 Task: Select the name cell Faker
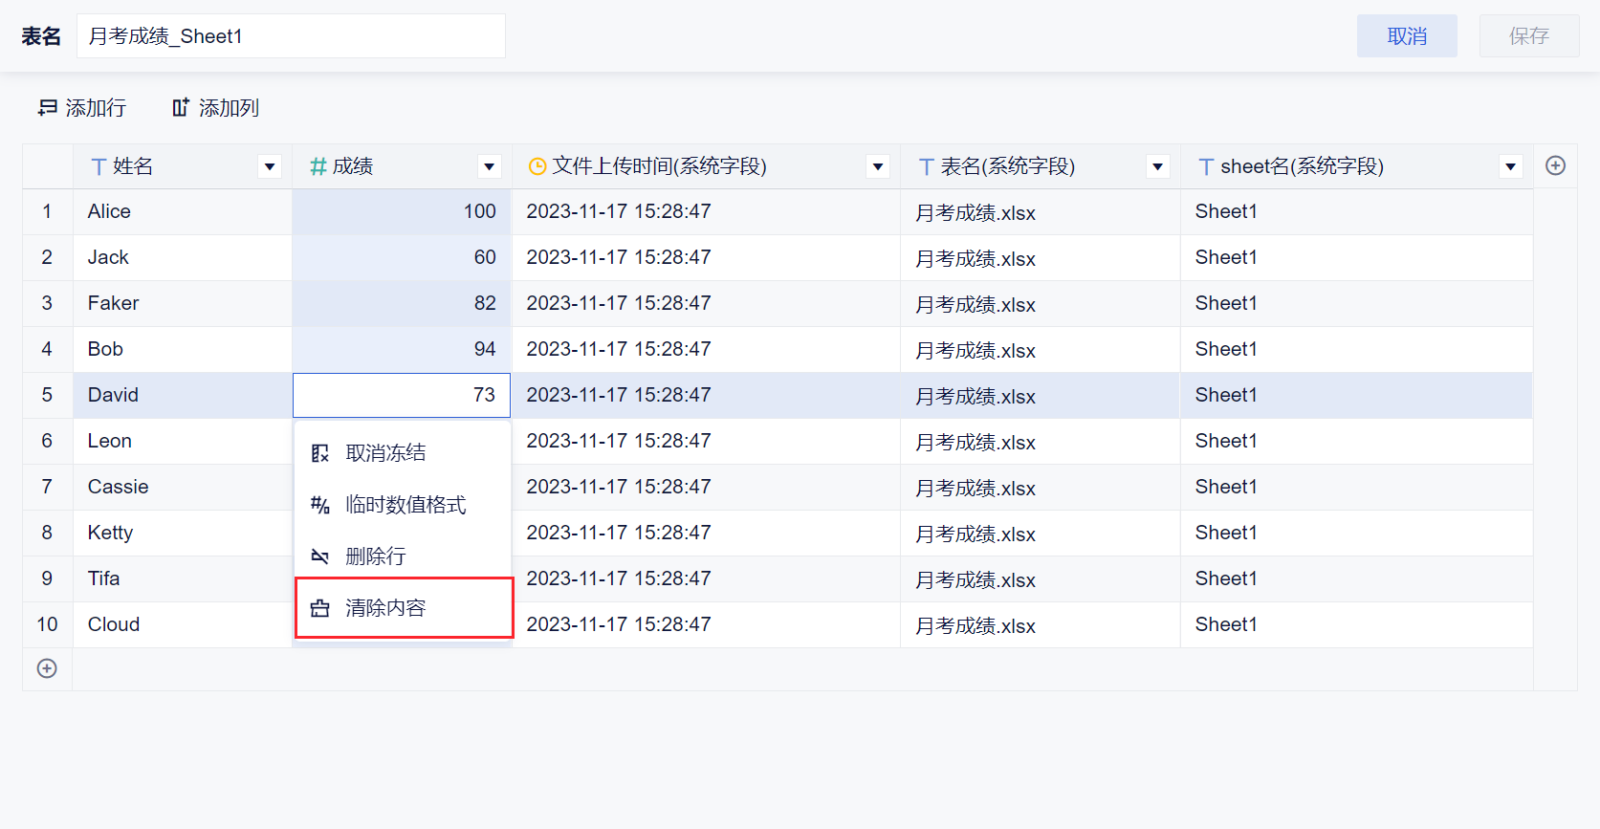click(x=183, y=303)
